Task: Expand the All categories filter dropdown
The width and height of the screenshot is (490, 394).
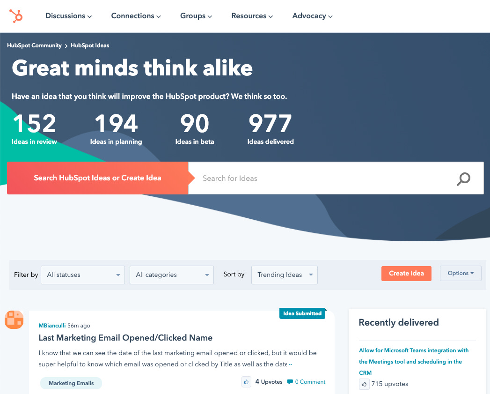Action: coord(172,275)
